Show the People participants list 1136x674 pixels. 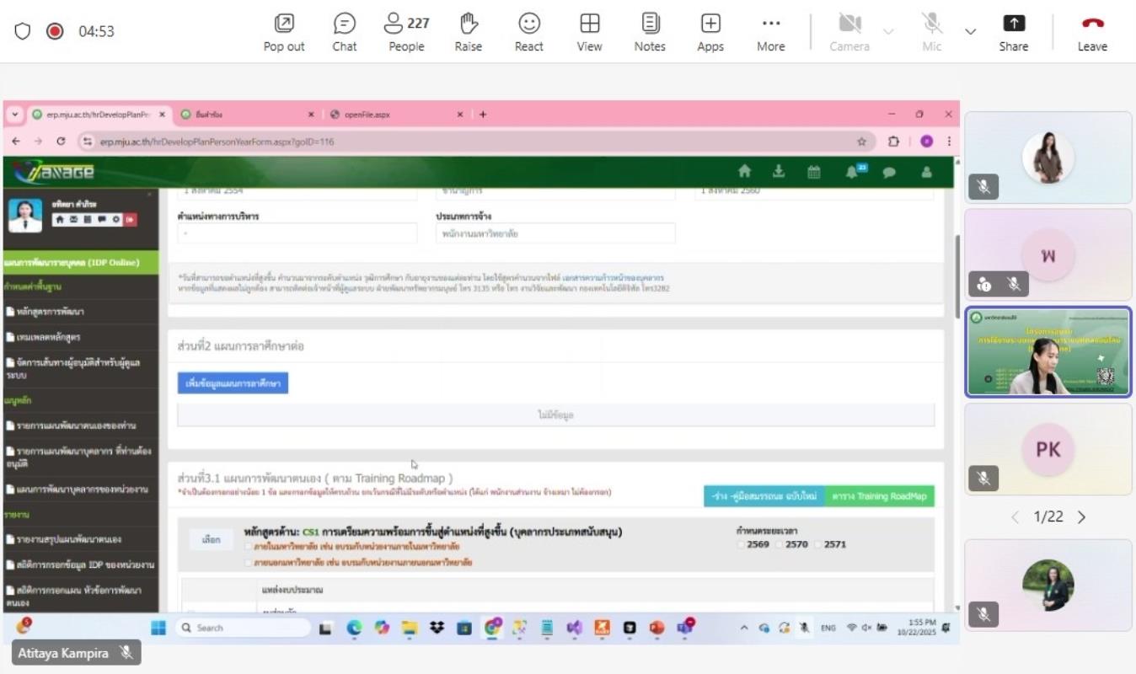click(406, 32)
